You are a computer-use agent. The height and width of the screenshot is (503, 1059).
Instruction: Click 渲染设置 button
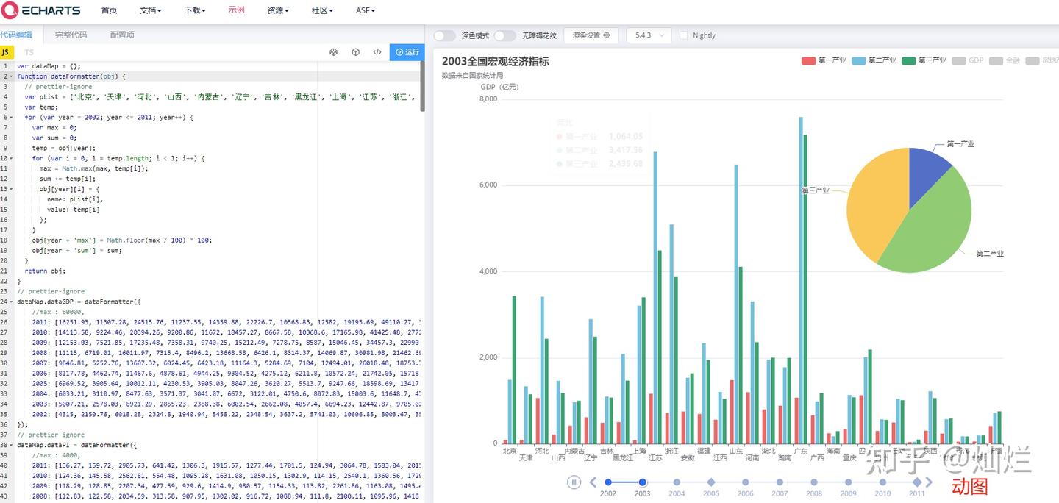pos(591,35)
